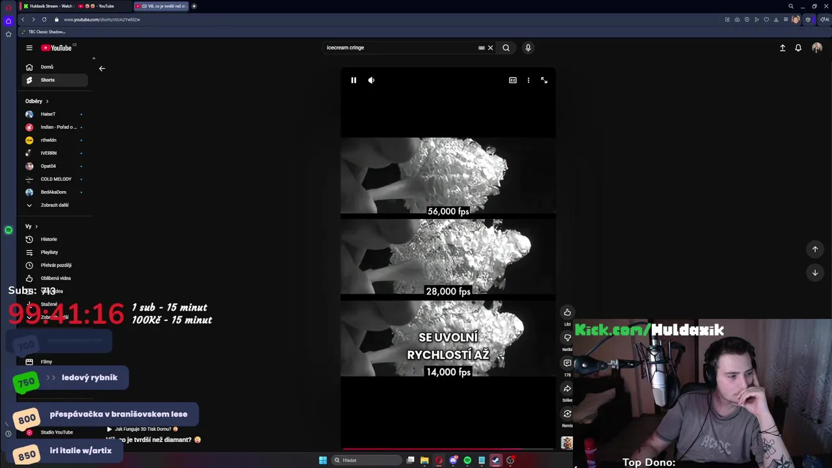Click the search field containing icecream cringe
832x468 pixels.
click(400, 47)
